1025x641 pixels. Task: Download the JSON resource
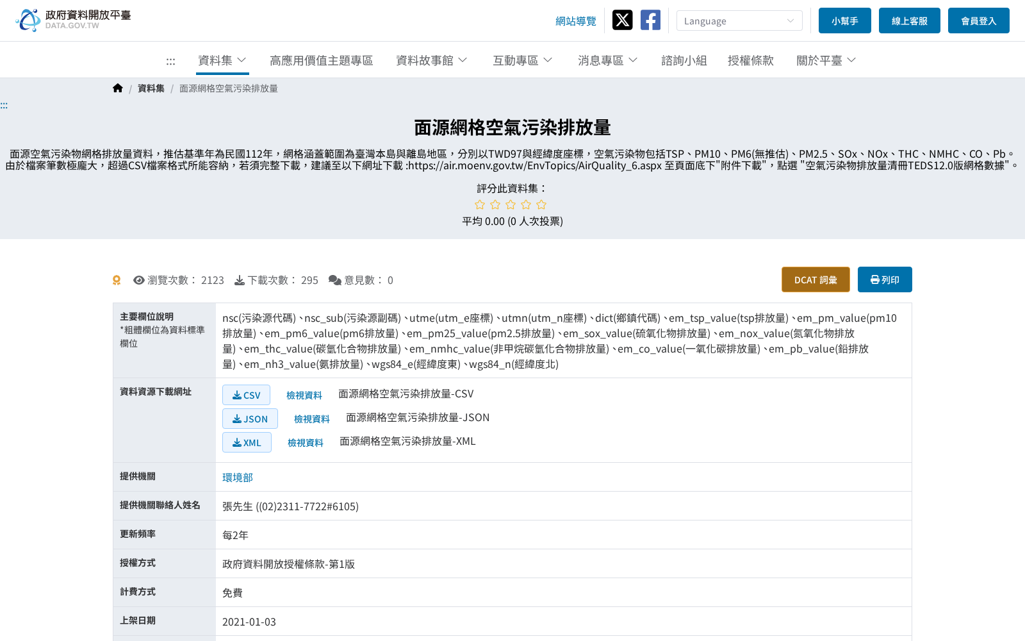click(250, 419)
